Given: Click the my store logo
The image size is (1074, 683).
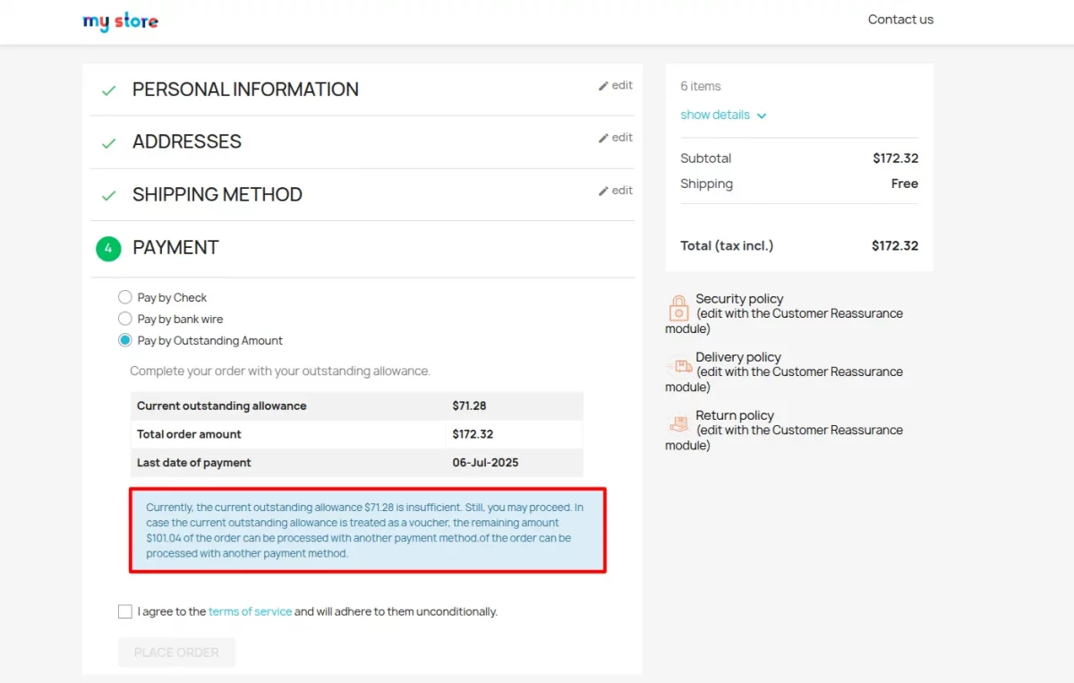Looking at the screenshot, I should 120,21.
